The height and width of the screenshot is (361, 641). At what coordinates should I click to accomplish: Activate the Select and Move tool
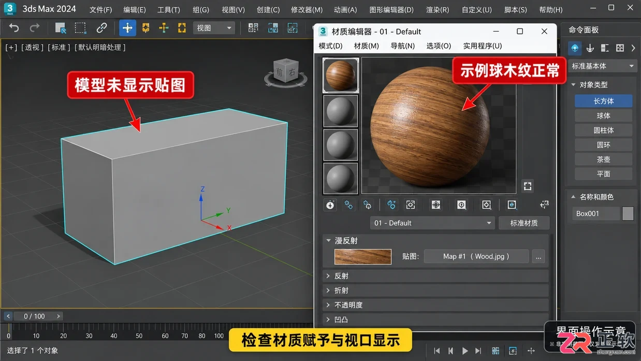pyautogui.click(x=127, y=28)
